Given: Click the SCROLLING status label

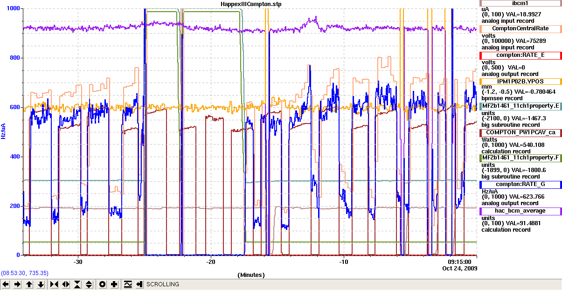Looking at the screenshot, I should point(162,284).
